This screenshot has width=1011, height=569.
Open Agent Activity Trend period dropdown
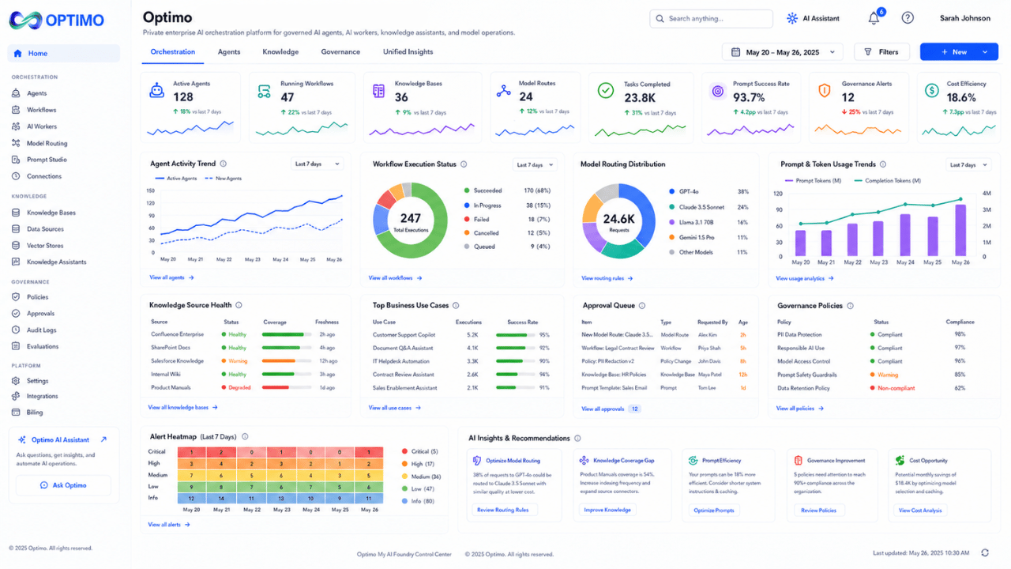pyautogui.click(x=317, y=164)
